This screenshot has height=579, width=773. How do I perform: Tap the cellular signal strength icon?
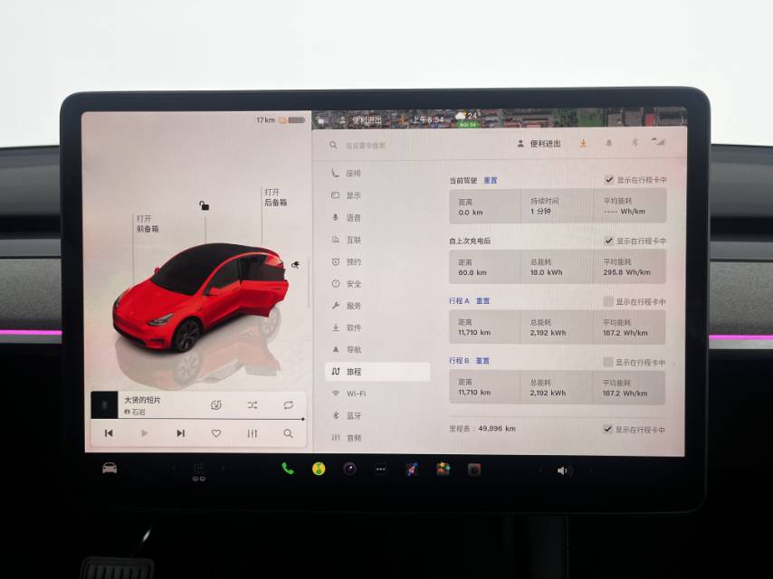659,142
